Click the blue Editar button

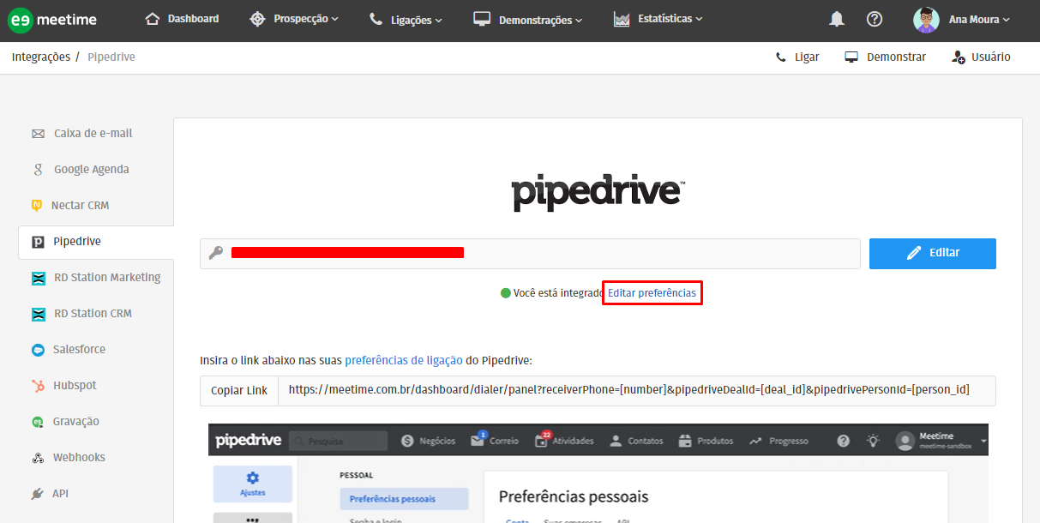pyautogui.click(x=933, y=254)
